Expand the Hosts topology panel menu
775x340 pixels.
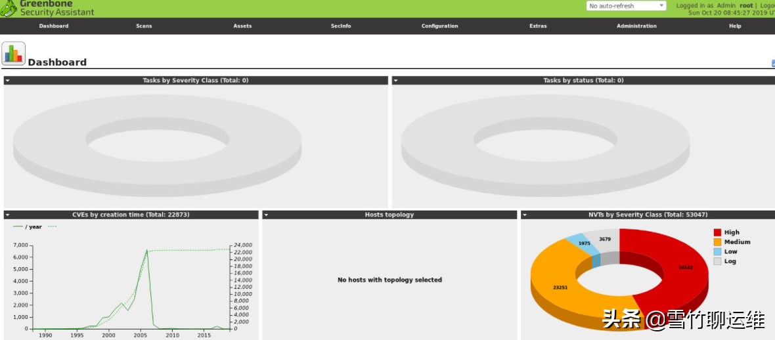coord(267,215)
